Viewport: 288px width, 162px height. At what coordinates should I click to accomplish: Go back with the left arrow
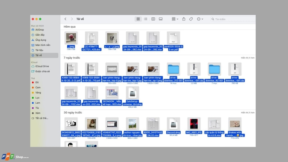pyautogui.click(x=66, y=19)
